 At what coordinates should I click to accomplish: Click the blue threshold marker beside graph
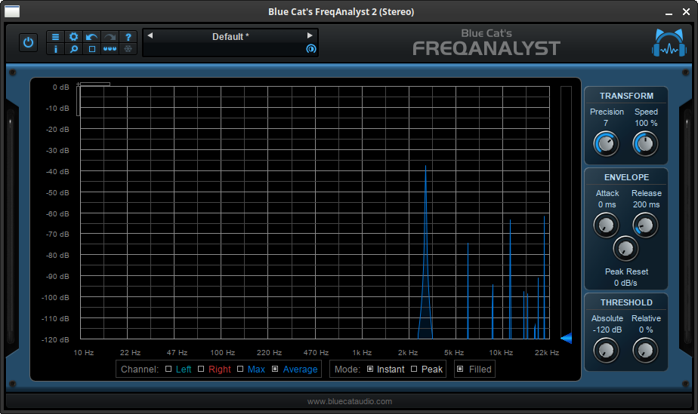tap(566, 338)
